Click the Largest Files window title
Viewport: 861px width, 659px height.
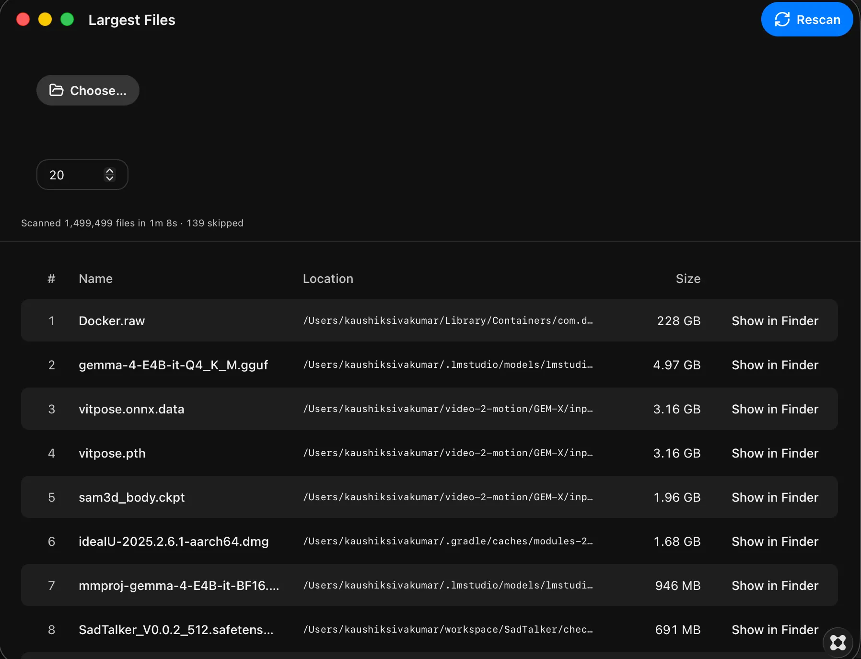[132, 20]
